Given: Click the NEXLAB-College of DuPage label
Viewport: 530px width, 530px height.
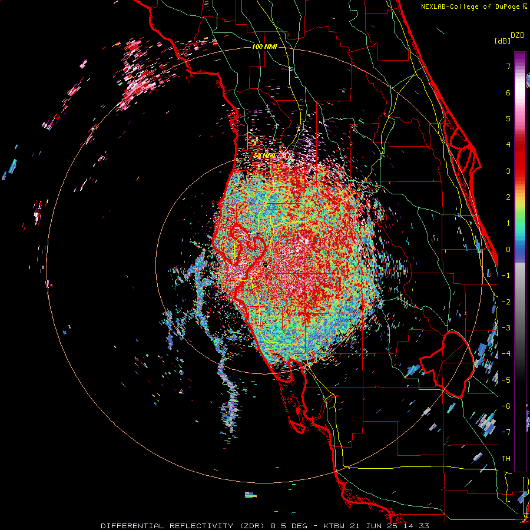Looking at the screenshot, I should (x=471, y=6).
